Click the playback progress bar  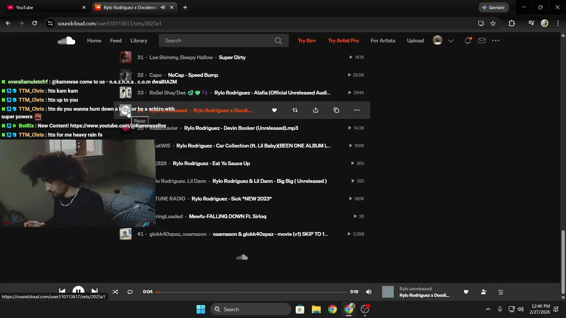click(251, 292)
